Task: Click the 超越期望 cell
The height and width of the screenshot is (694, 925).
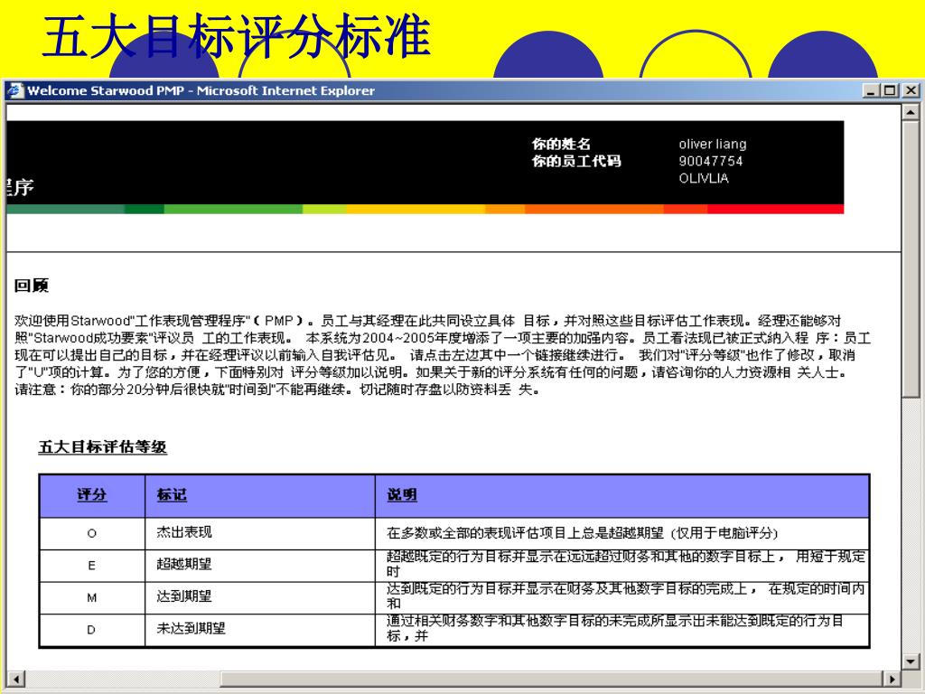Action: click(x=259, y=565)
